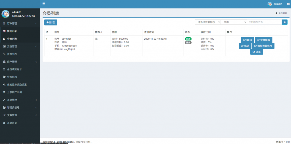
Task: Open 会员结构 sidebar item
Action: pos(12,77)
